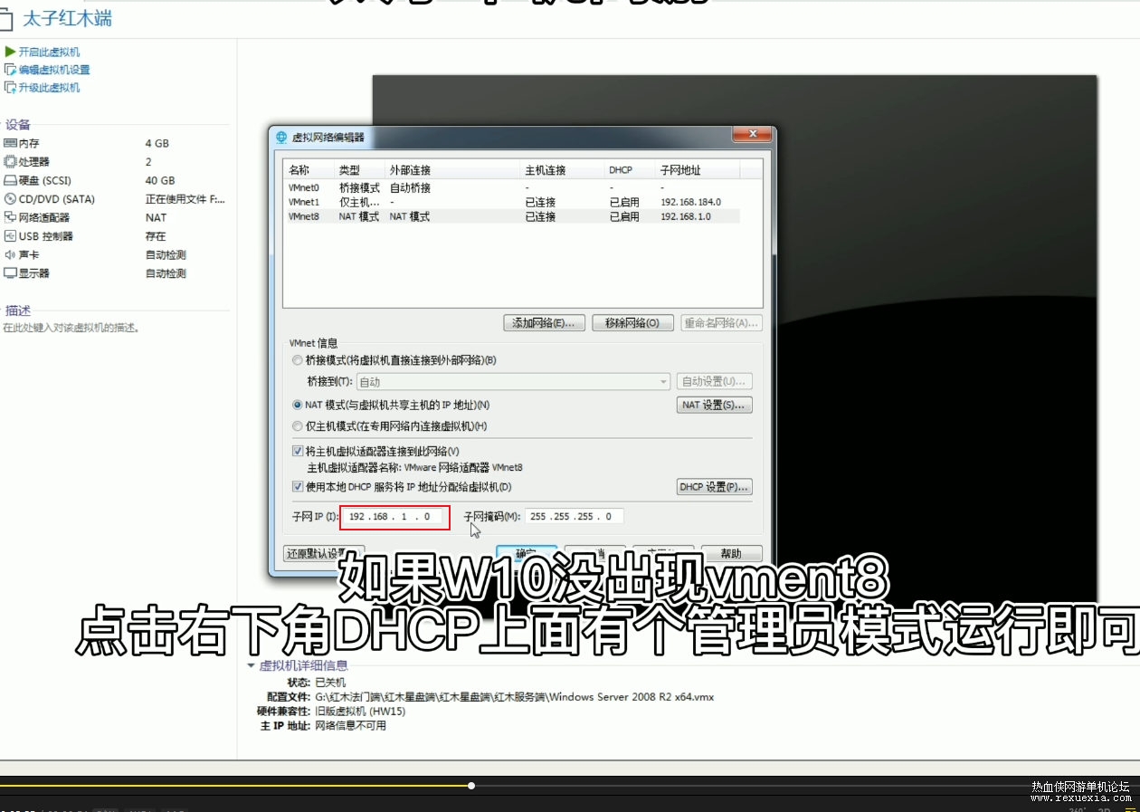Screen dimensions: 1140x812
Task: Open DHCP 设置(P)... dialog
Action: coord(715,487)
